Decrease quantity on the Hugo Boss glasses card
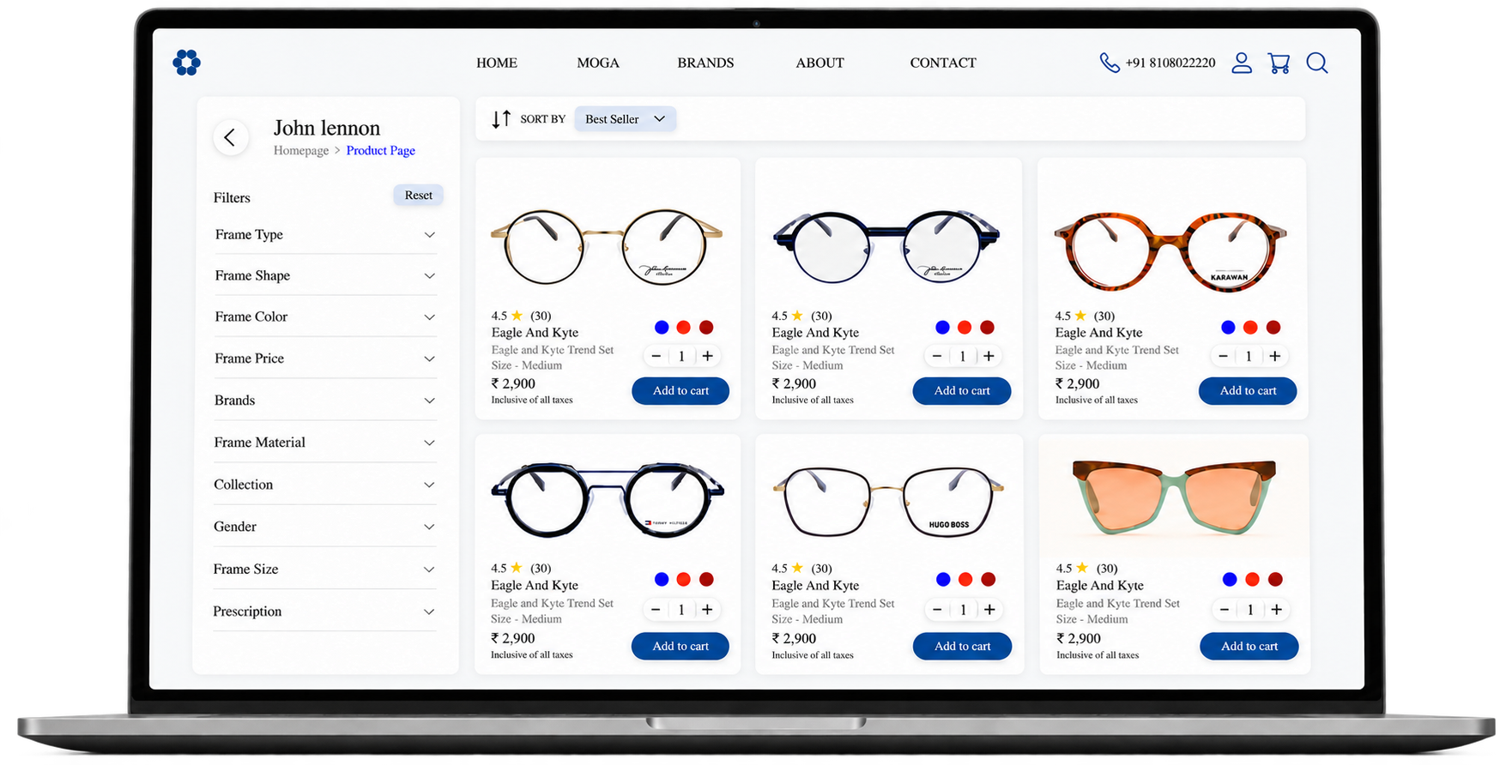 click(937, 610)
